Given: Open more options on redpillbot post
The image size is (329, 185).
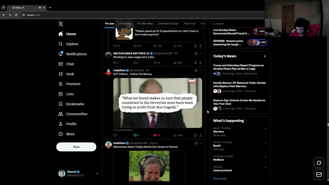Looking at the screenshot, I should tap(200, 70).
